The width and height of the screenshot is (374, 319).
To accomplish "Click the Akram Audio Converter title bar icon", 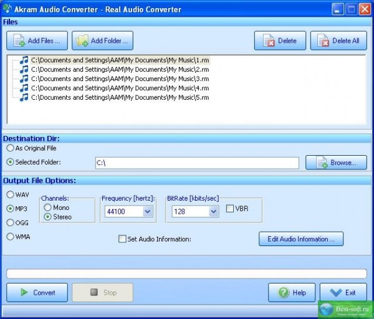I will coord(7,9).
